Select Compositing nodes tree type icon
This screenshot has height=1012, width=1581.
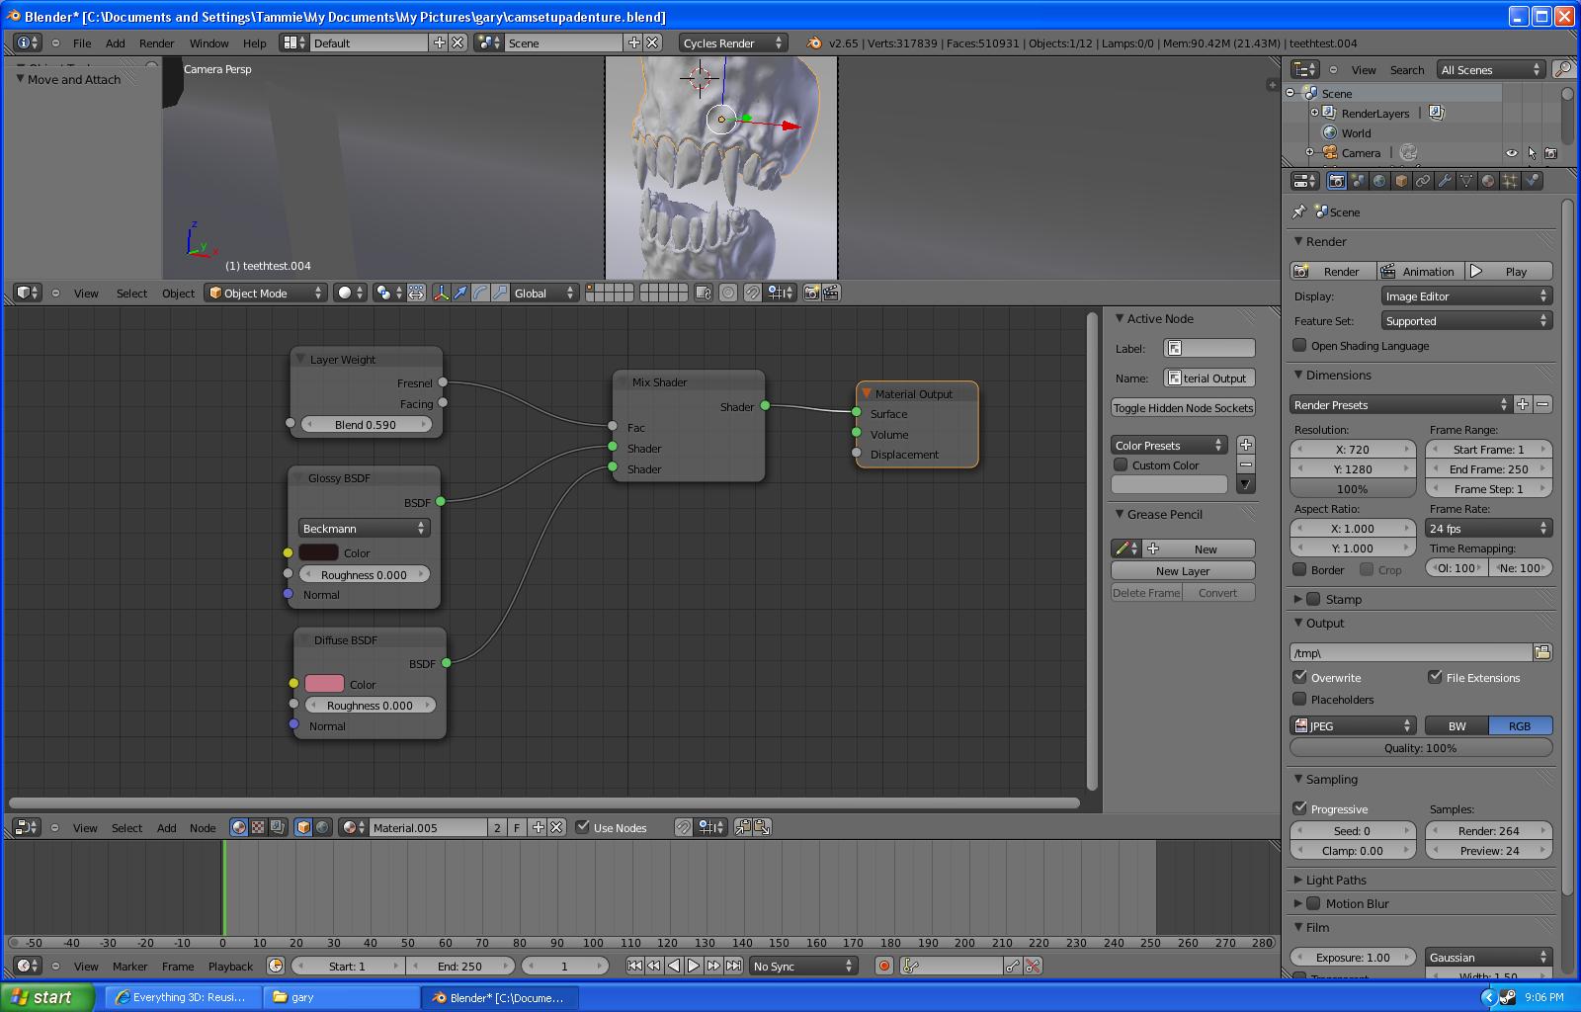pyautogui.click(x=277, y=827)
